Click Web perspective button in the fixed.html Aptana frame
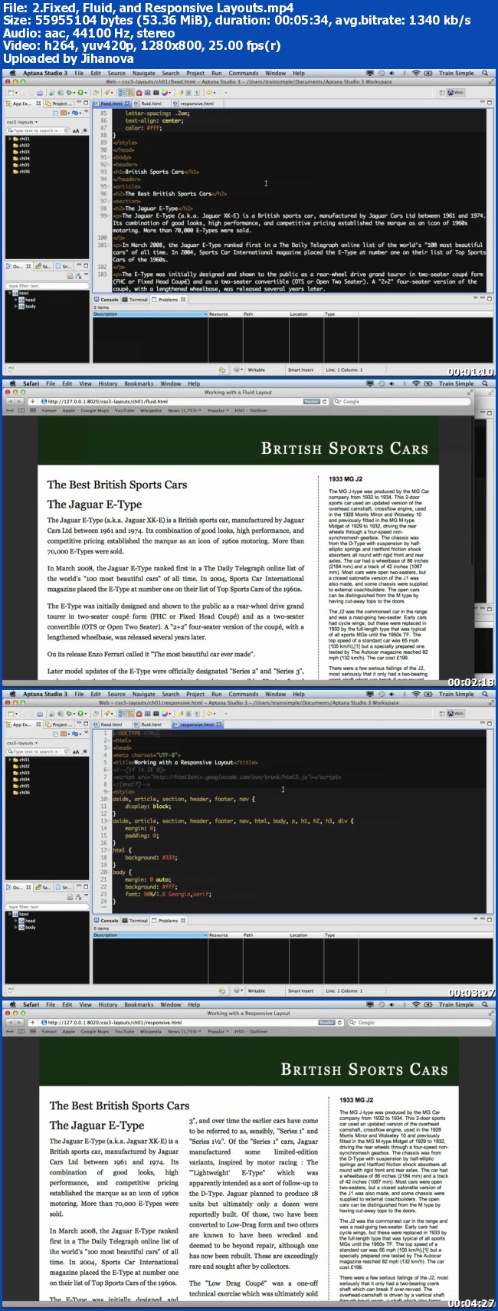 456,92
